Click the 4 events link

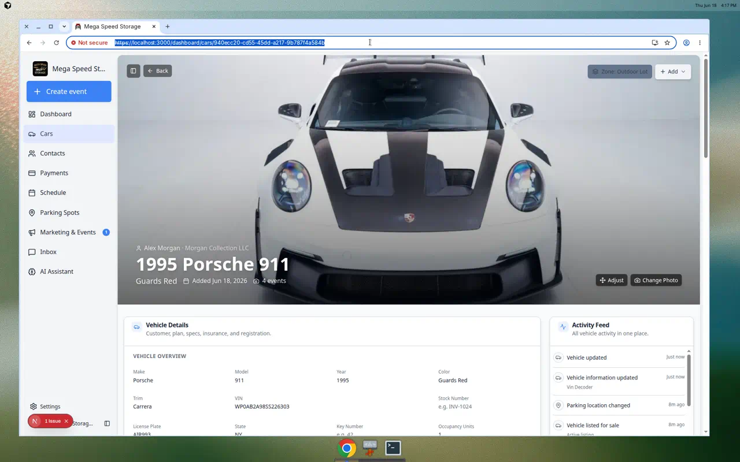(270, 281)
